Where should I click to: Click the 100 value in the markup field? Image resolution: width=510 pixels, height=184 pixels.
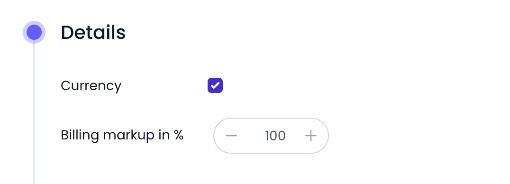coord(275,136)
